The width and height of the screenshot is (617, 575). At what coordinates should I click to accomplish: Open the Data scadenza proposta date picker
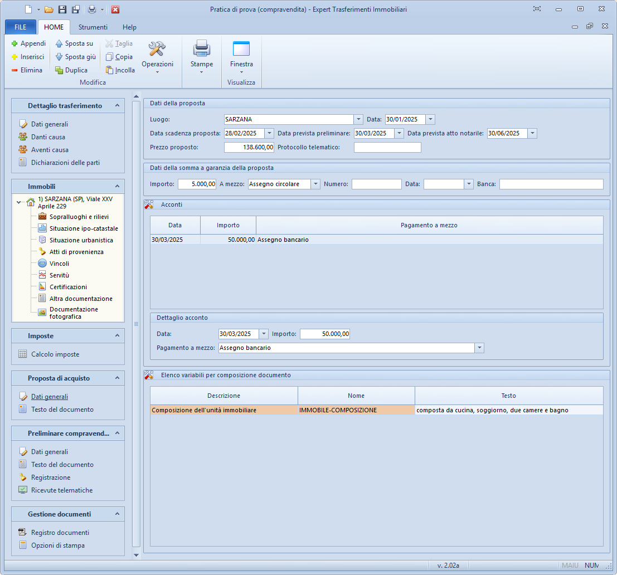(x=269, y=133)
